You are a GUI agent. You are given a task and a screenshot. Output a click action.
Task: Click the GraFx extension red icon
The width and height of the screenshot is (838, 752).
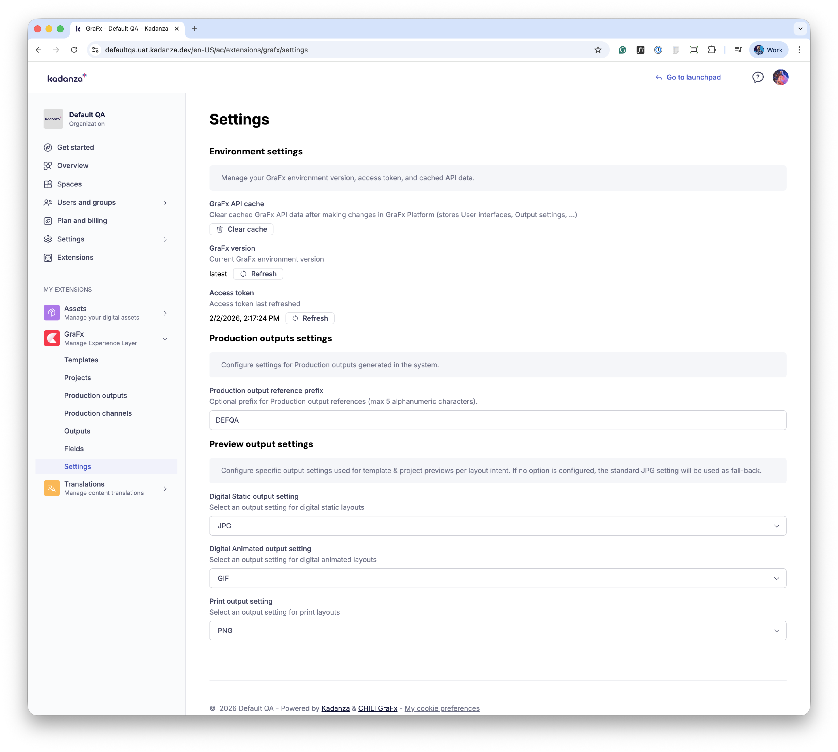(x=52, y=338)
